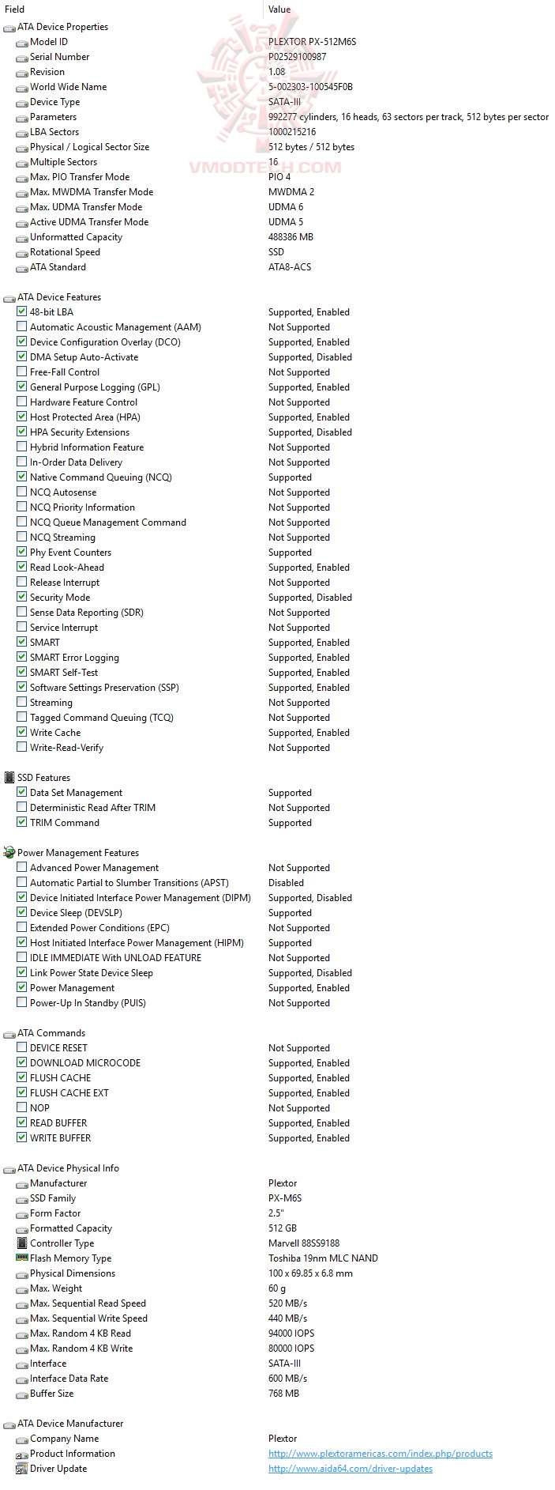Screen dimensions: 555x1490
Task: Select the PLEXTOR PX-512M6S model value
Action: (x=312, y=42)
